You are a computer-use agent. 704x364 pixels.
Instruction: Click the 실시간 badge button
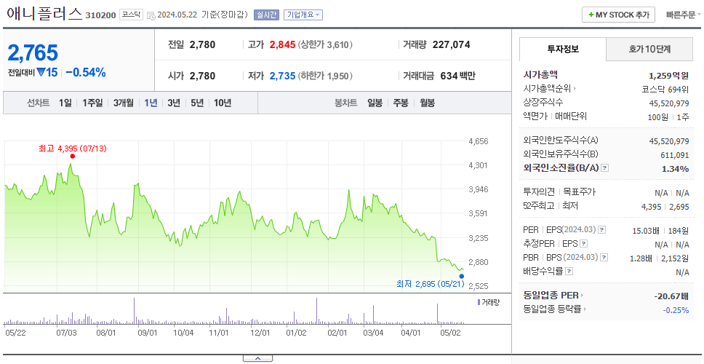(x=267, y=15)
